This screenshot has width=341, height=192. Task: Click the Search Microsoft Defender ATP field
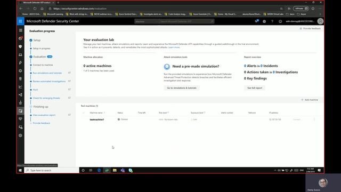pyautogui.click(x=186, y=21)
